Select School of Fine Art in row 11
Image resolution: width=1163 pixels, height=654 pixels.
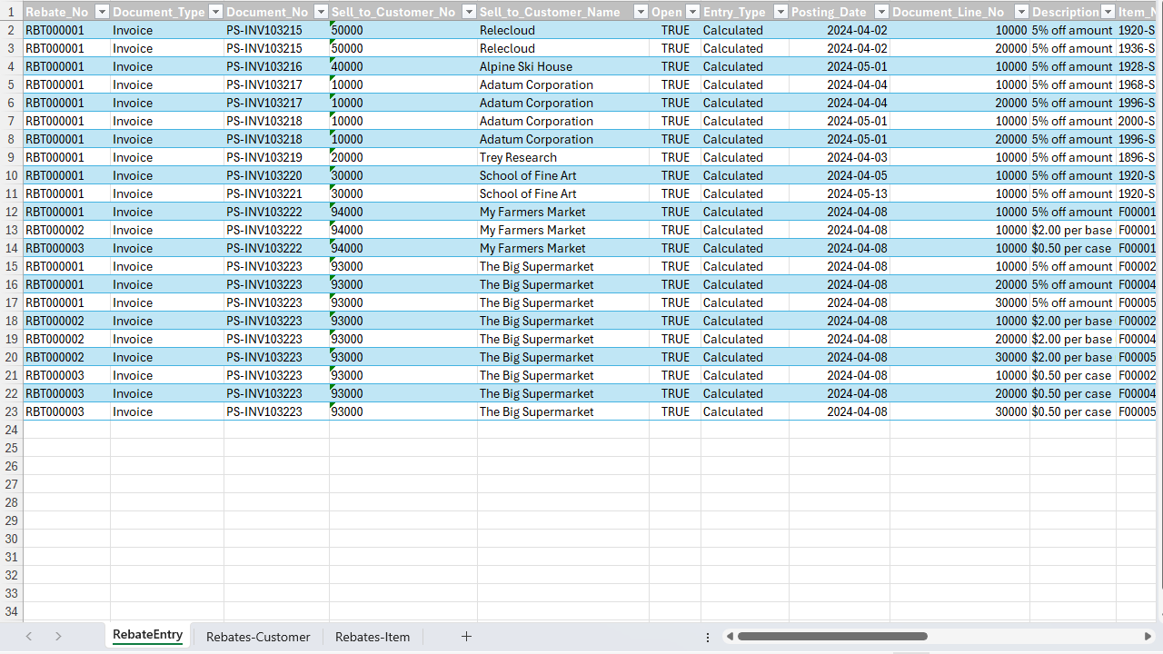(x=563, y=193)
